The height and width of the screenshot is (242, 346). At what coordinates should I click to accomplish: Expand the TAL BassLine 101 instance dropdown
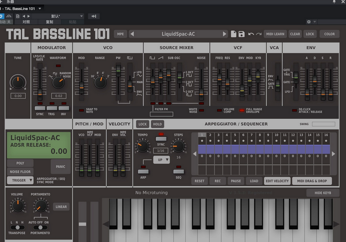[40, 9]
